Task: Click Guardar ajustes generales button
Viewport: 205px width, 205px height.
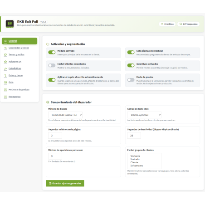Action: [65, 183]
